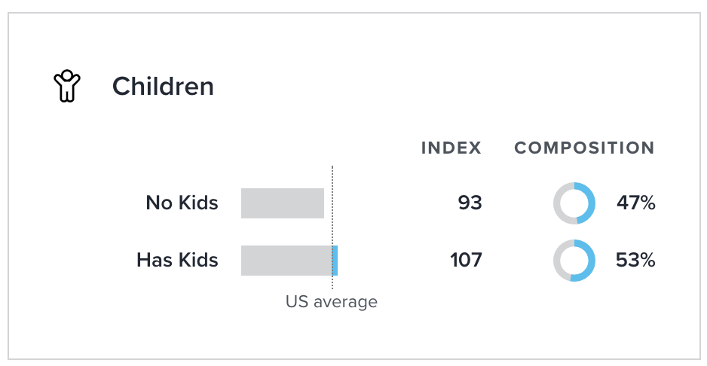Click the Has Kids composition donut chart
This screenshot has width=707, height=366.
tap(574, 261)
